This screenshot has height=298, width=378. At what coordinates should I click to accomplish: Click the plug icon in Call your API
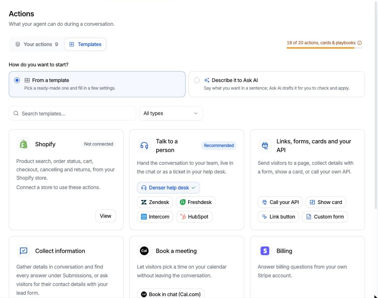[x=265, y=202]
